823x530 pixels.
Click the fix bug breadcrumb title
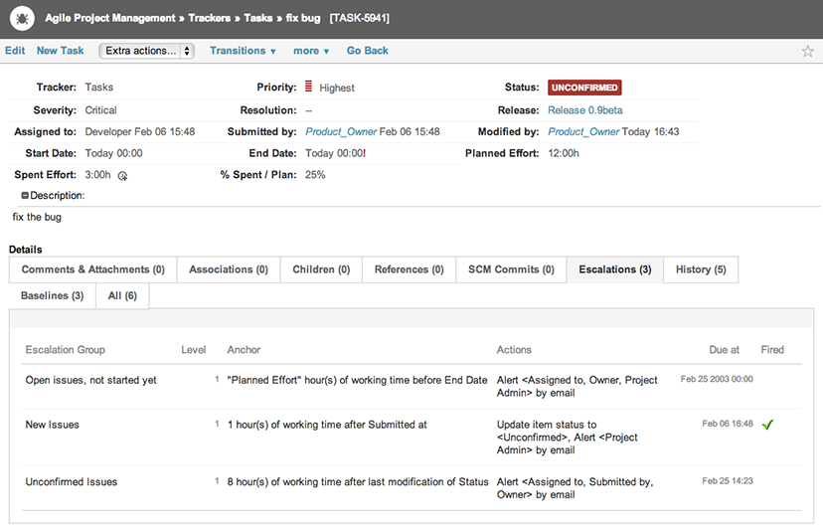click(x=303, y=18)
